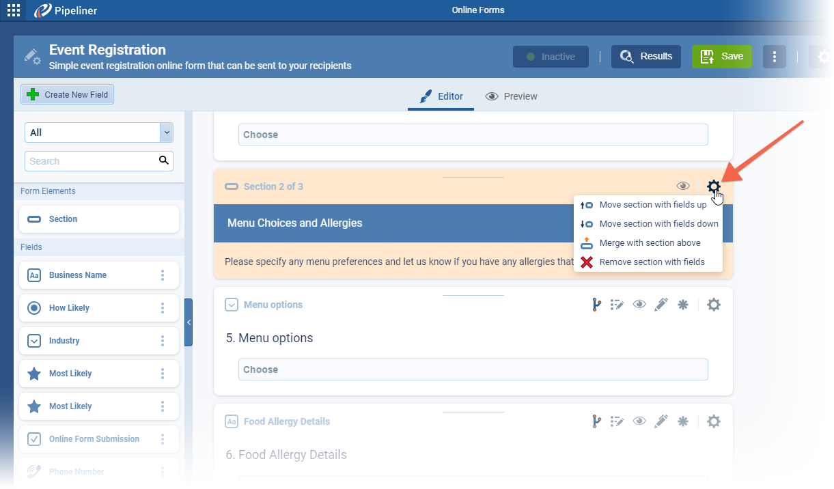Toggle visibility eye on Section 2 header
The width and height of the screenshot is (834, 489).
tap(682, 186)
